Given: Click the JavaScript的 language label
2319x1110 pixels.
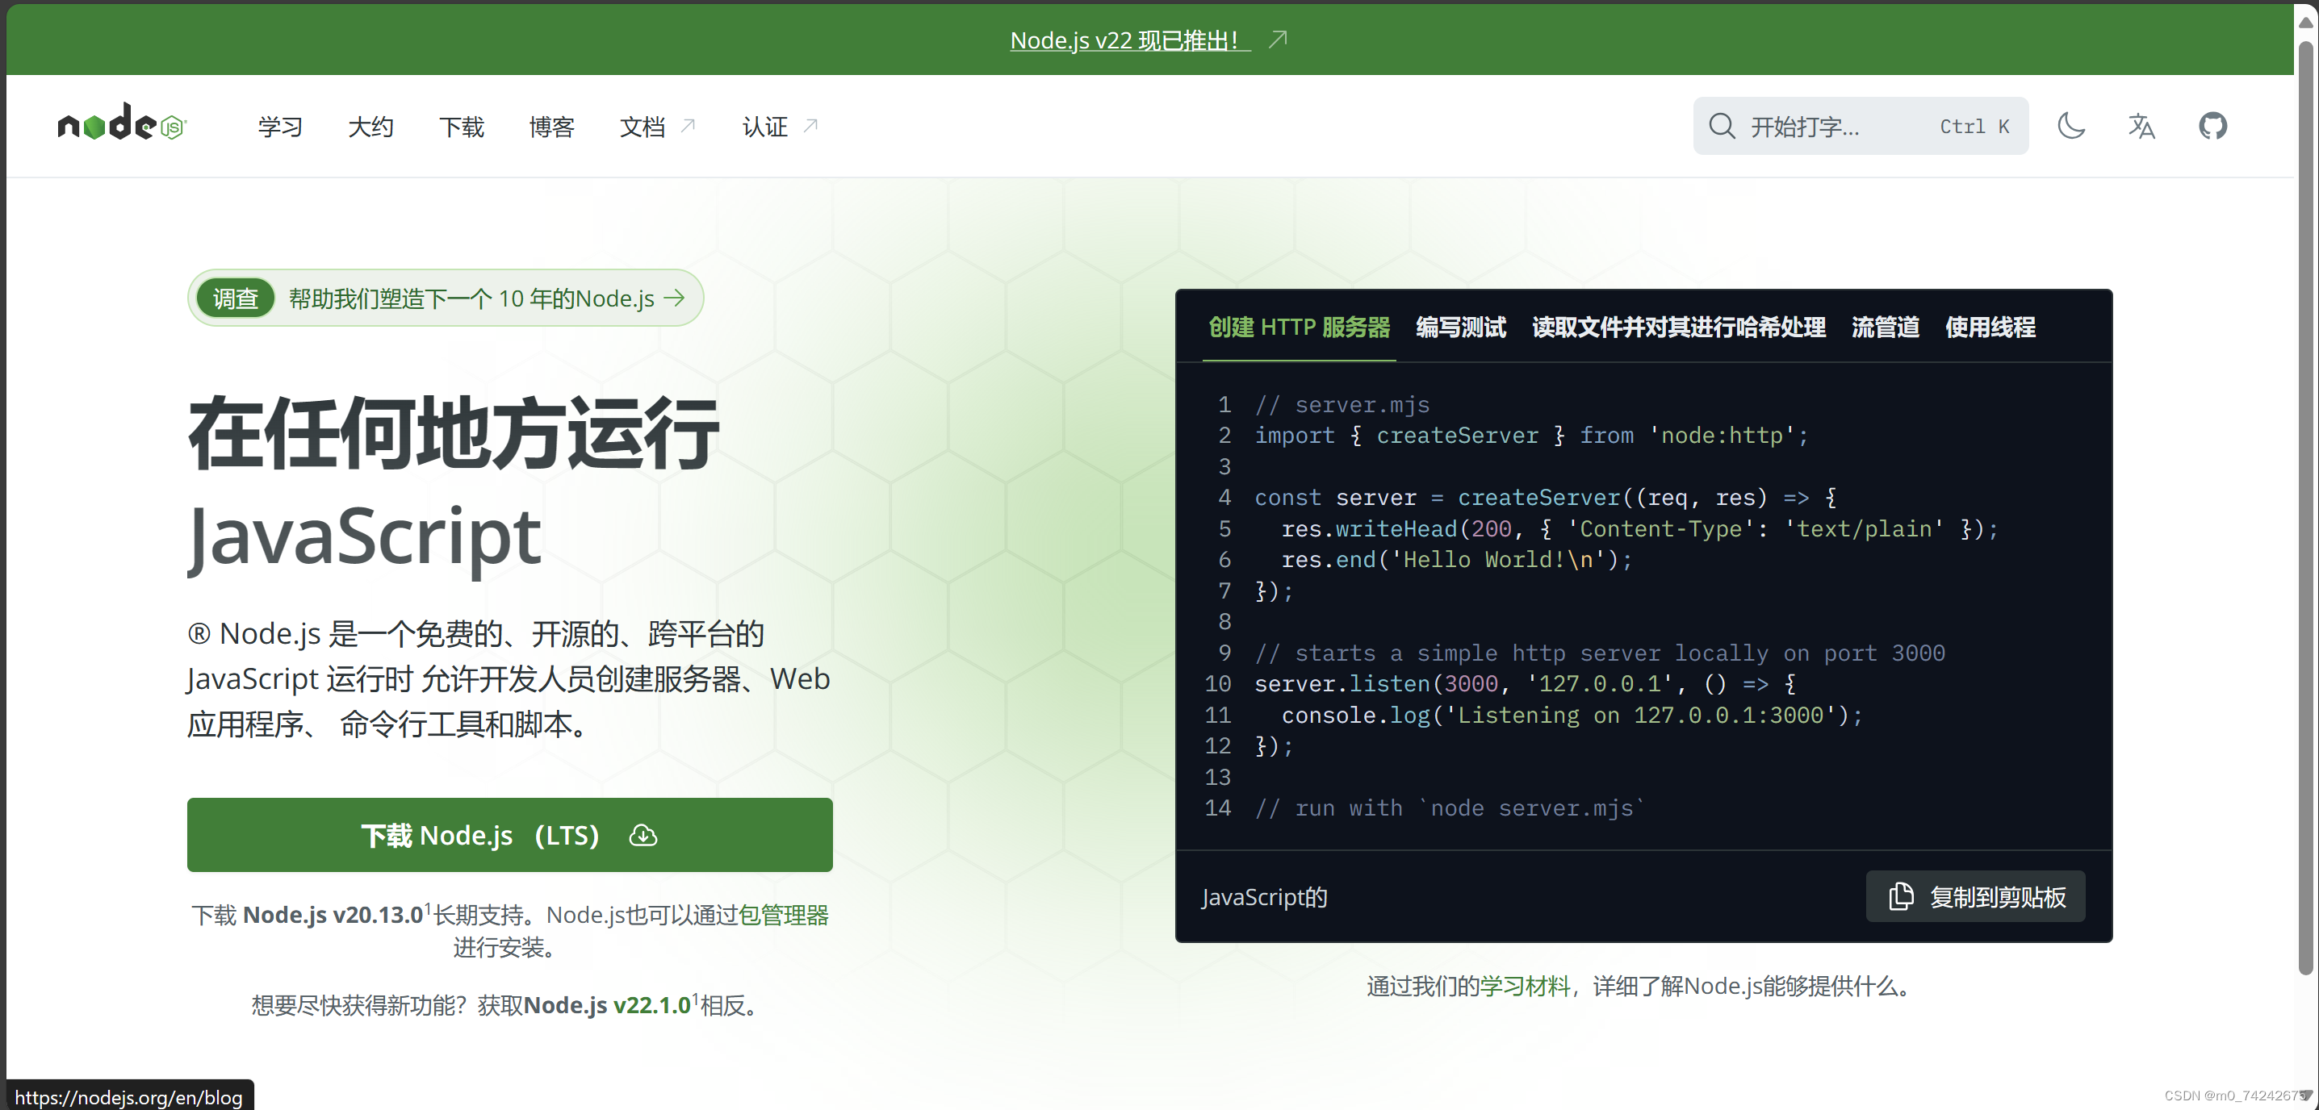Looking at the screenshot, I should click(1264, 897).
